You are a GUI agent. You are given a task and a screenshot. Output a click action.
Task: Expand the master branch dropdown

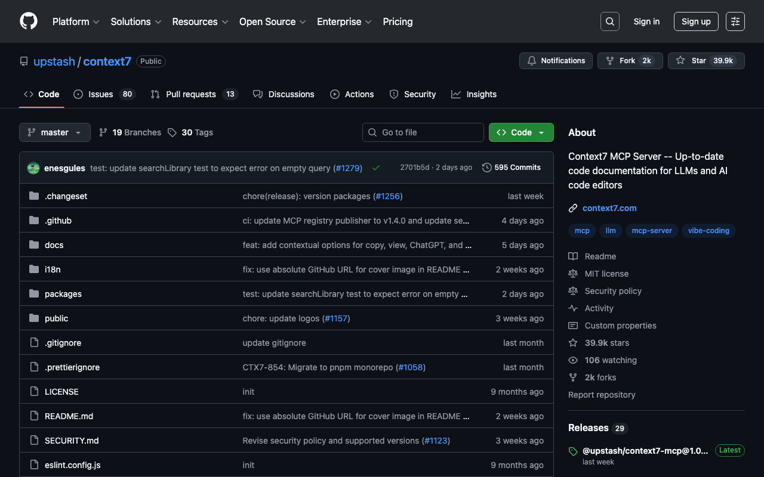[x=54, y=132]
